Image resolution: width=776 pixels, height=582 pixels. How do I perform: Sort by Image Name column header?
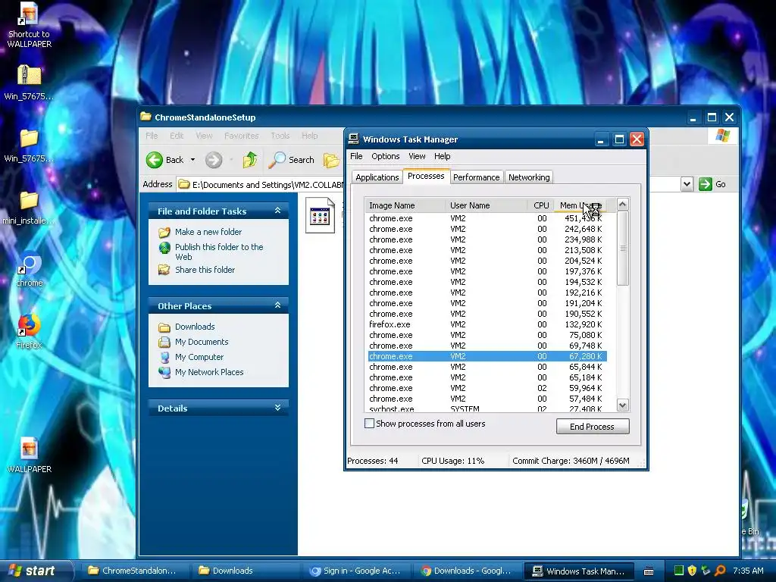click(x=405, y=205)
